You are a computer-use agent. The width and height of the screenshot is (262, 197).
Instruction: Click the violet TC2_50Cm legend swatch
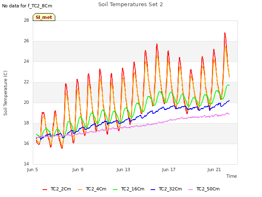191,190
